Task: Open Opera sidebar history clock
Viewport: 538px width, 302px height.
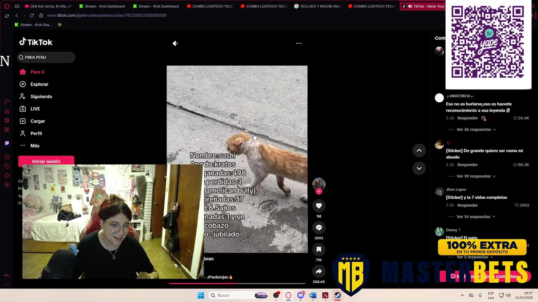Action: [x=7, y=167]
